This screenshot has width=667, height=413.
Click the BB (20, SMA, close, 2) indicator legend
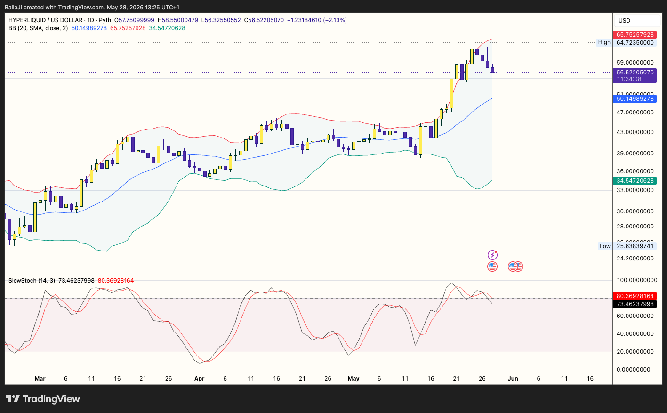[38, 28]
